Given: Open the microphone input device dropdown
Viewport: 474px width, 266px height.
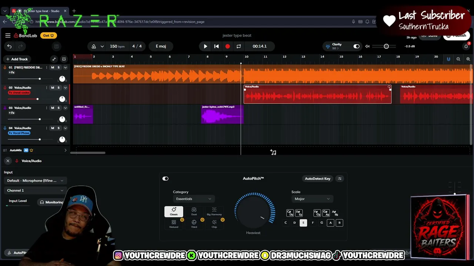Looking at the screenshot, I should [x=35, y=181].
